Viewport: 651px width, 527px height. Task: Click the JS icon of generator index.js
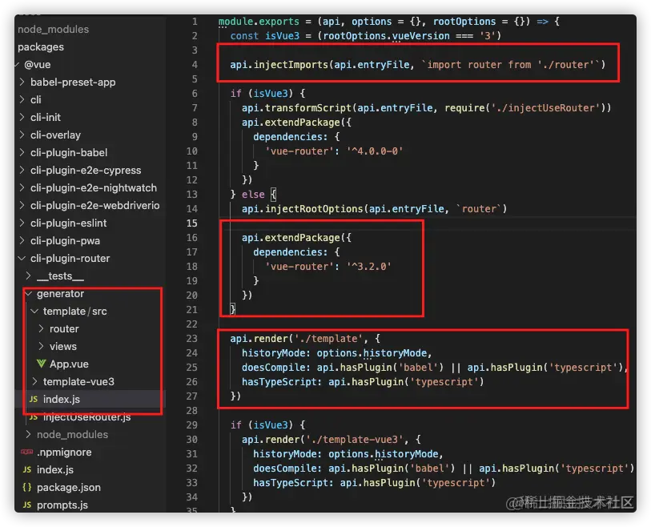coord(34,399)
